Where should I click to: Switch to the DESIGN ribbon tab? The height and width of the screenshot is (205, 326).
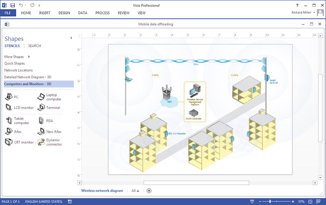point(64,13)
